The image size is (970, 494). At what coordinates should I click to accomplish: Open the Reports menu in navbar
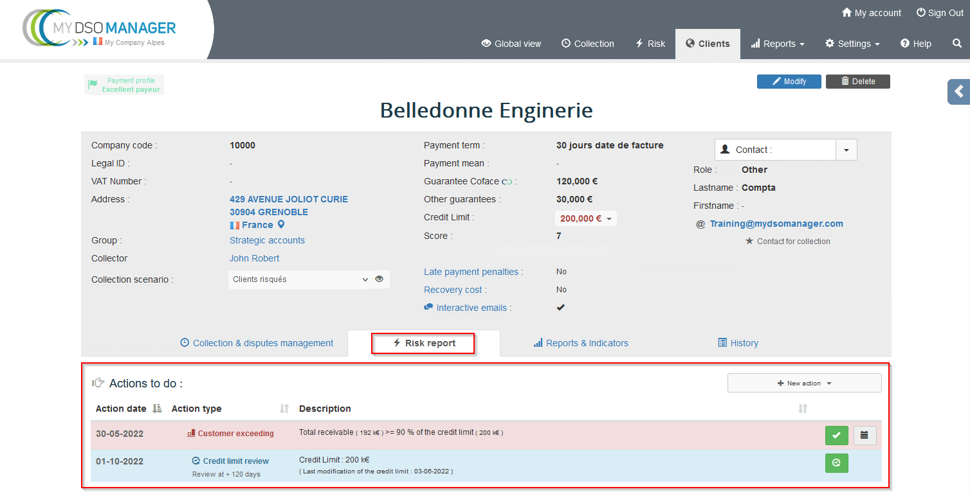pos(778,44)
